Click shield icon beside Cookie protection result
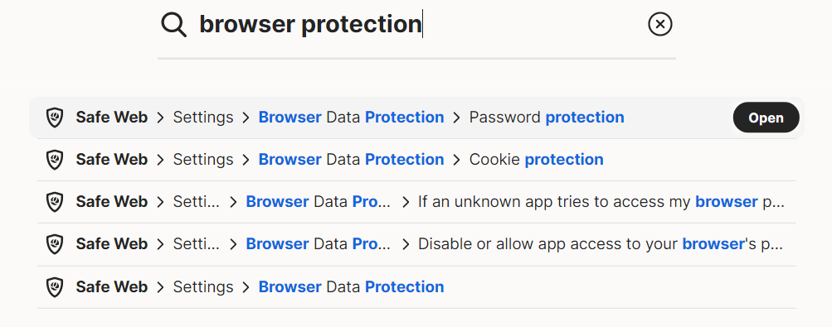Viewport: 832px width, 327px height. click(x=55, y=160)
